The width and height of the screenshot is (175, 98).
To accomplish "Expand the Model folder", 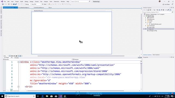I will 146,21.
